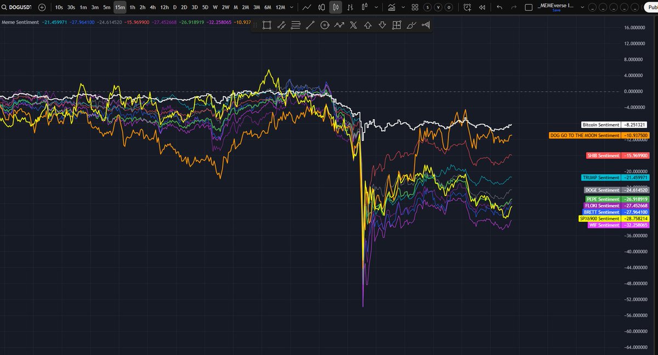The width and height of the screenshot is (658, 355).
Task: Start bar replay with rewind icon
Action: click(x=481, y=8)
